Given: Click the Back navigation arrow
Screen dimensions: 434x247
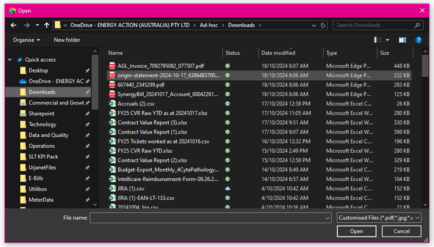Looking at the screenshot, I should pos(14,25).
